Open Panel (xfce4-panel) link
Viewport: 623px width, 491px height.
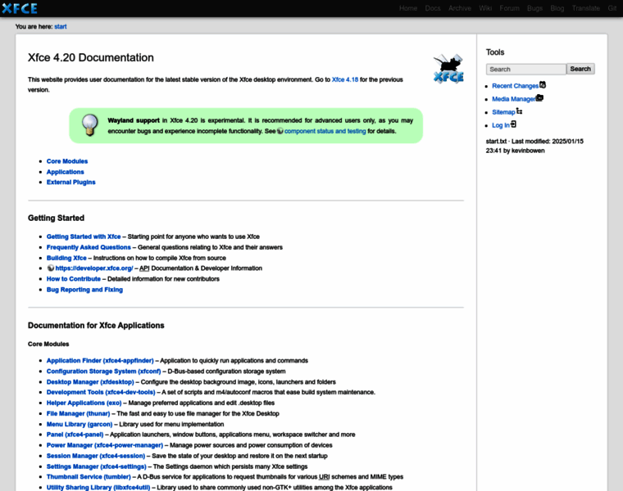75,435
